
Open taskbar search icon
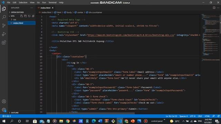pos(12,121)
